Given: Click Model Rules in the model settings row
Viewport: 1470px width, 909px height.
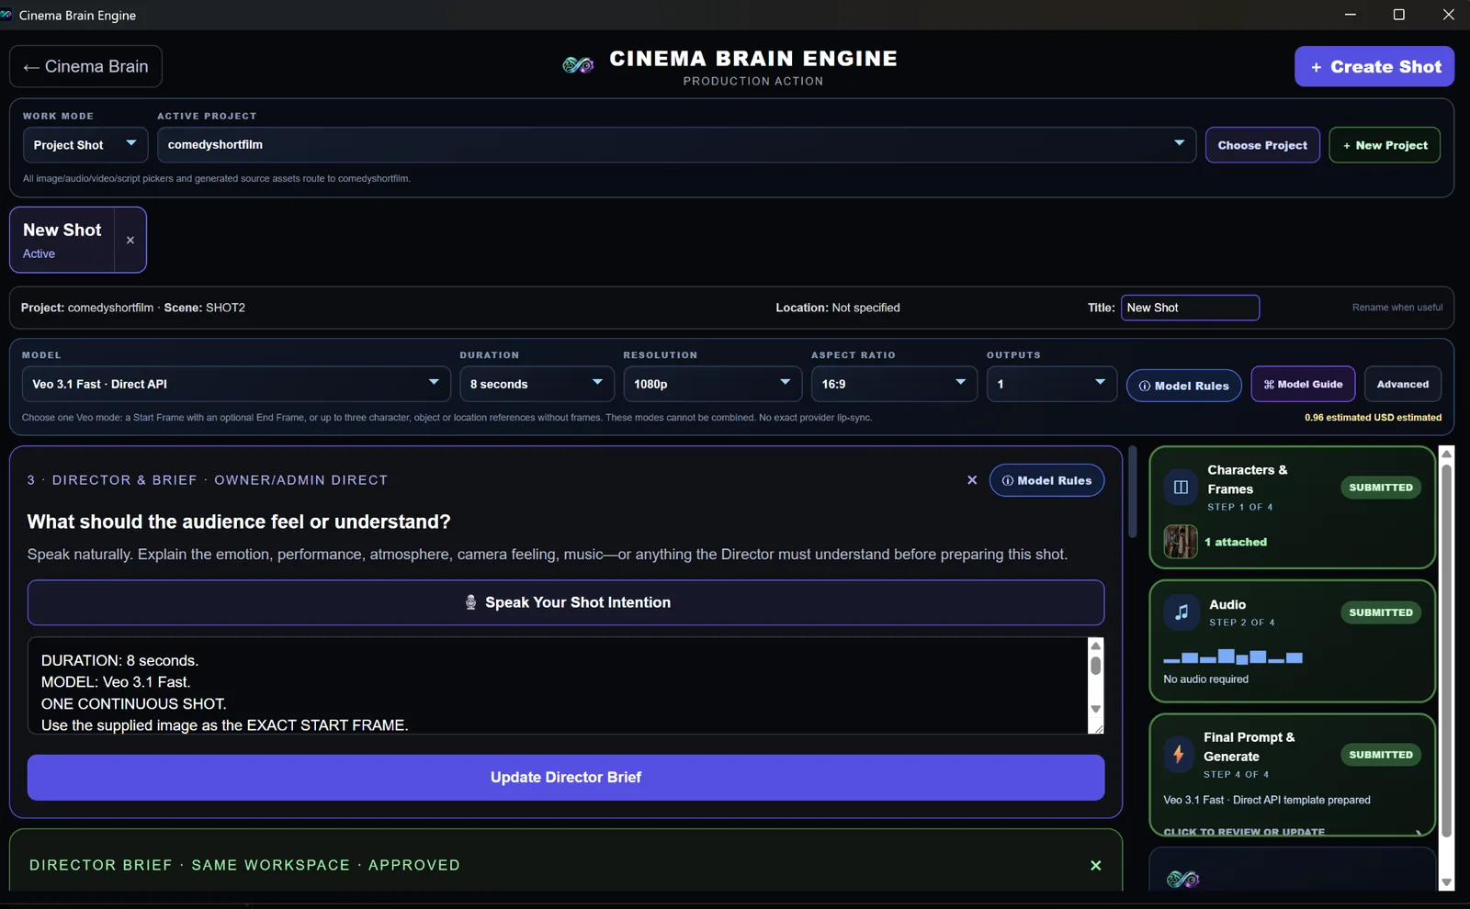Looking at the screenshot, I should (x=1184, y=386).
